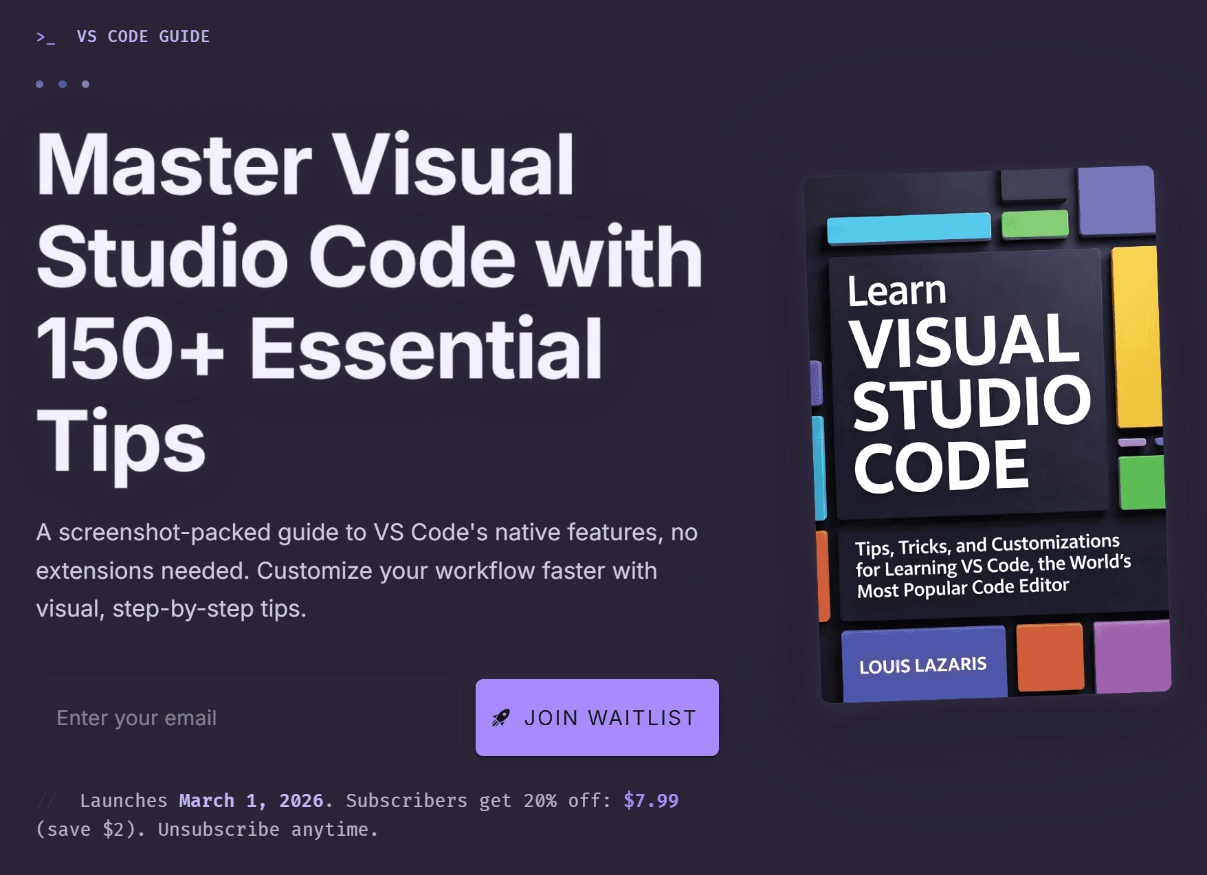Viewport: 1207px width, 875px height.
Task: Click inside the 'Enter your email' field
Action: pyautogui.click(x=247, y=717)
